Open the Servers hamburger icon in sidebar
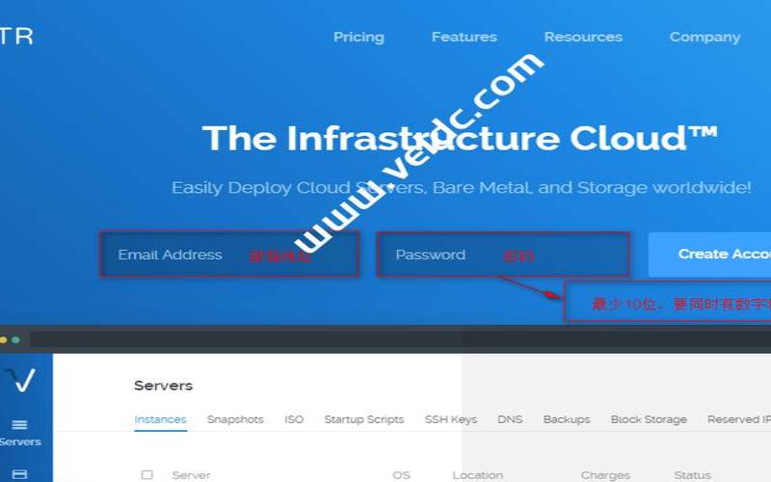Image resolution: width=771 pixels, height=482 pixels. [19, 424]
